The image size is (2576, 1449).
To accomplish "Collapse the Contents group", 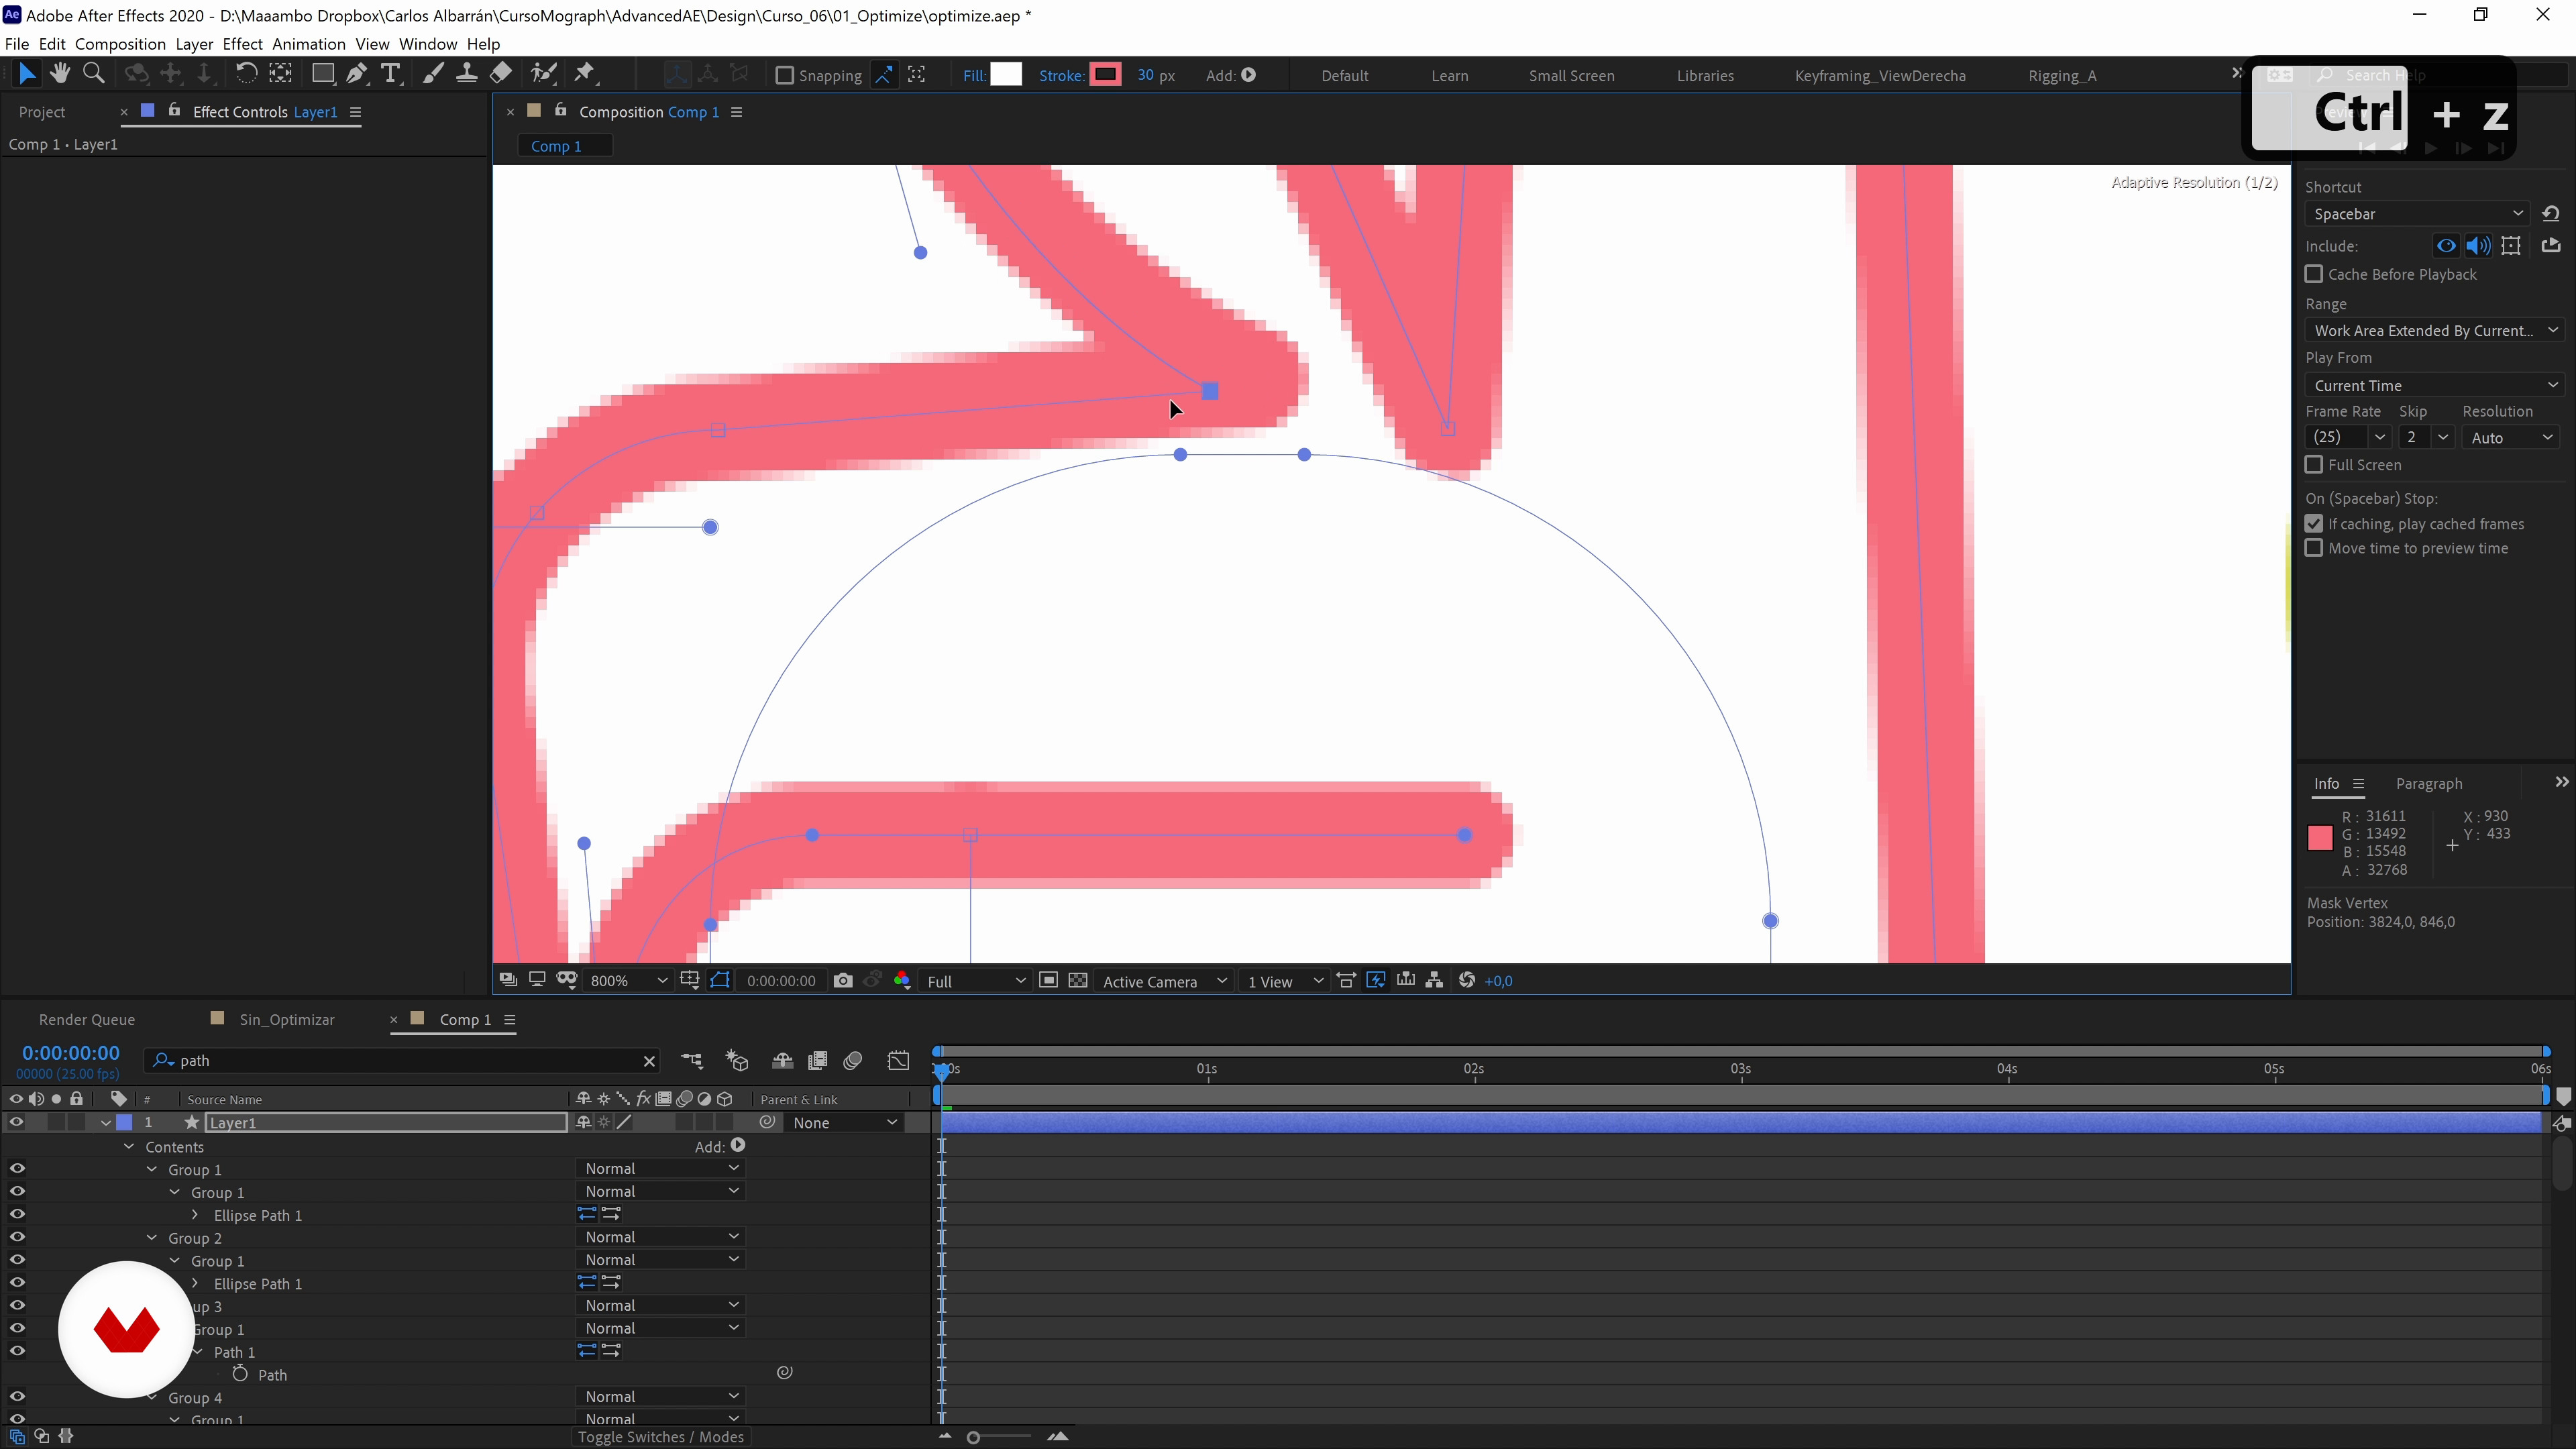I will click(x=129, y=1147).
